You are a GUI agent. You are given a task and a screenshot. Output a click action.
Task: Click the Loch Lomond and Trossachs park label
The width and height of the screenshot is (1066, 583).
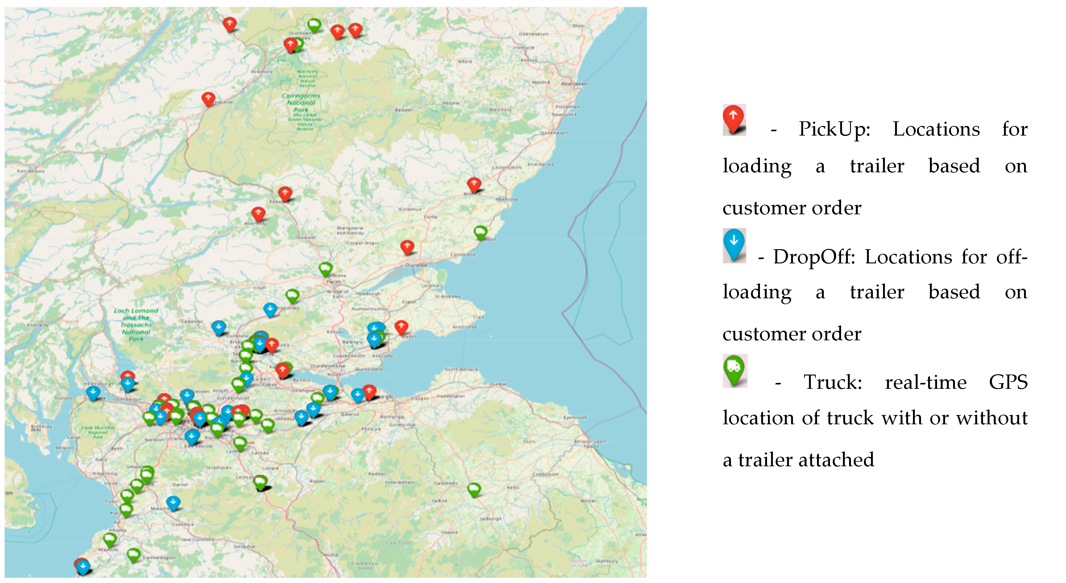[x=136, y=325]
